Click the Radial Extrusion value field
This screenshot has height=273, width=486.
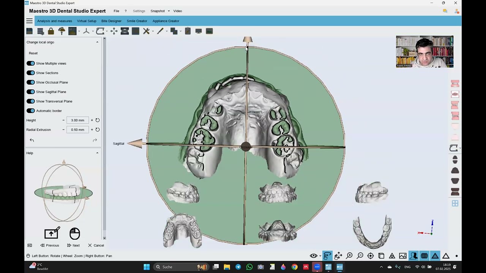[78, 130]
